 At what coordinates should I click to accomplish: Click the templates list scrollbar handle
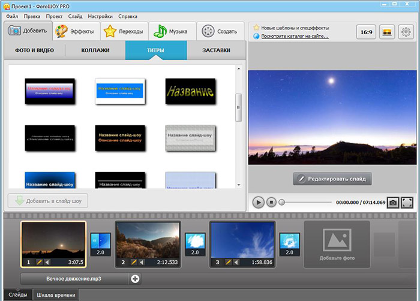238,107
